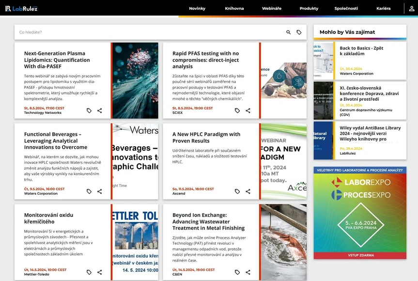Click tag icon on New HPLC Paradigm card
Screen dimensions: 418x281
(237, 191)
